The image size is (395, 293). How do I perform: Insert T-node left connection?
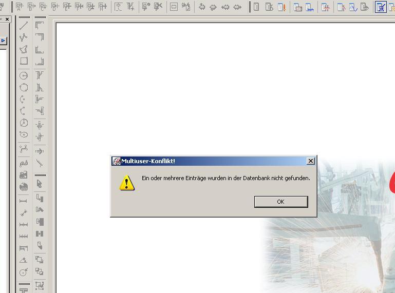(40, 111)
